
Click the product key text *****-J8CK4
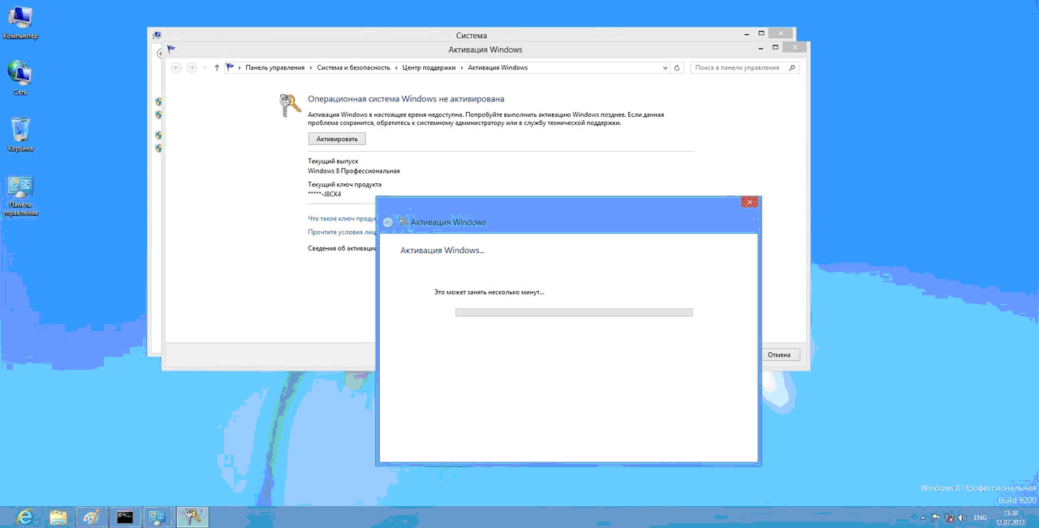click(x=325, y=194)
